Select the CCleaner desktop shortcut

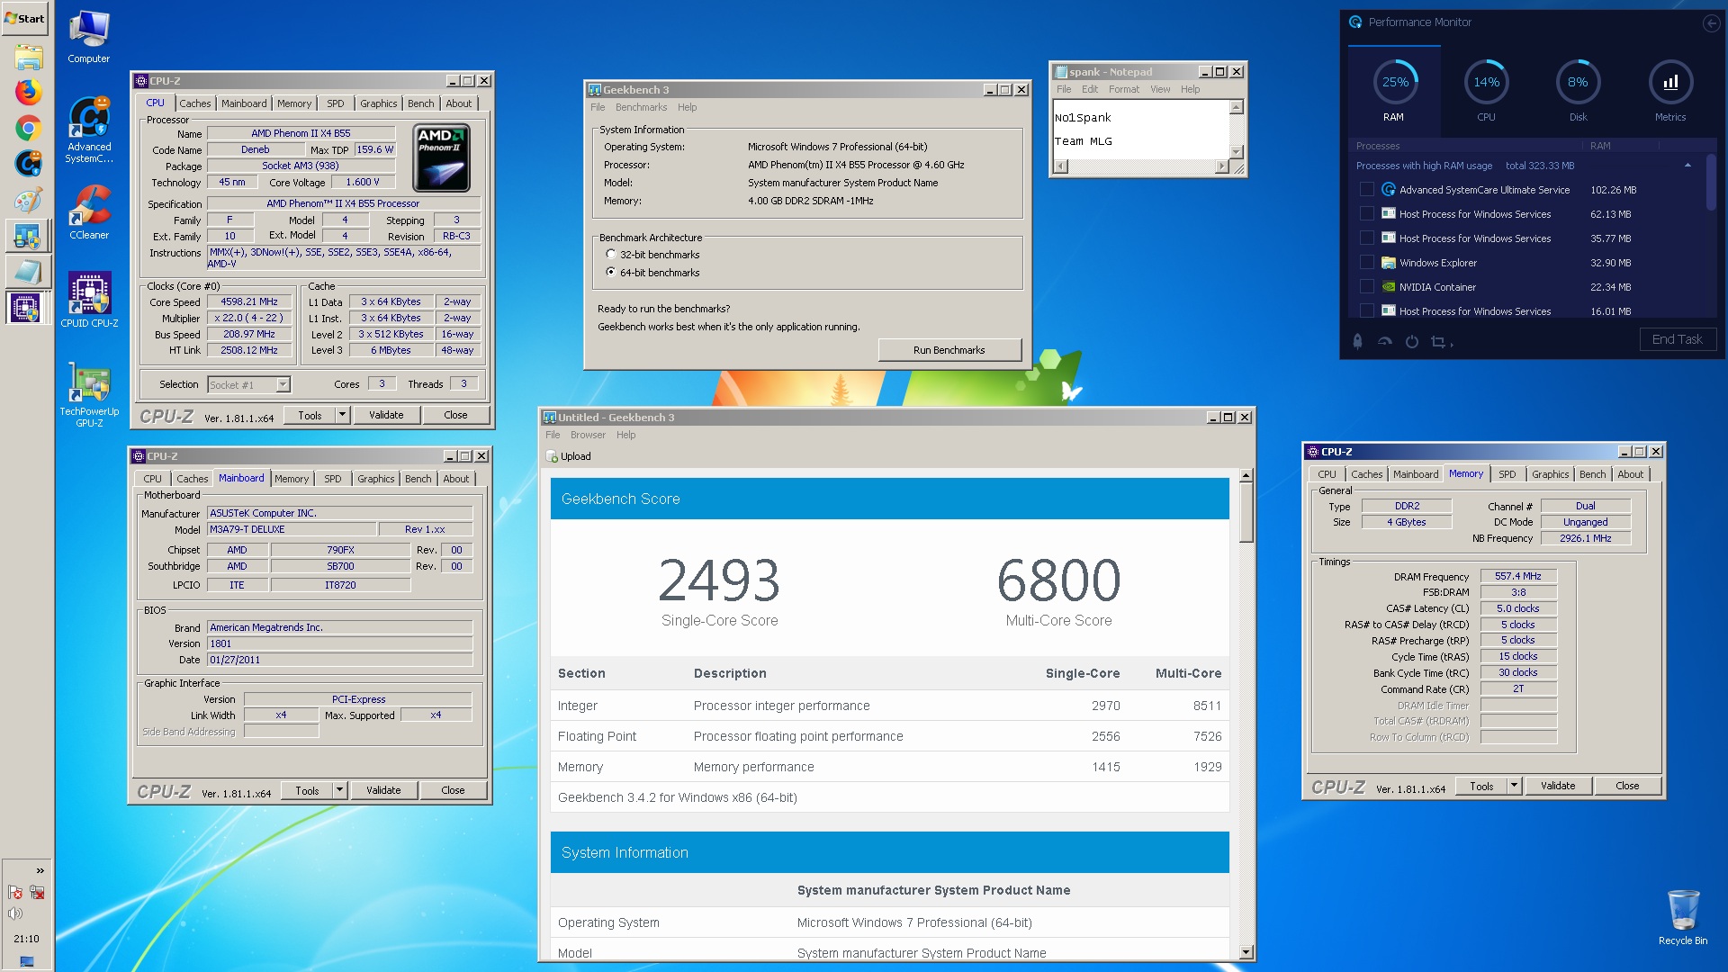(x=89, y=213)
